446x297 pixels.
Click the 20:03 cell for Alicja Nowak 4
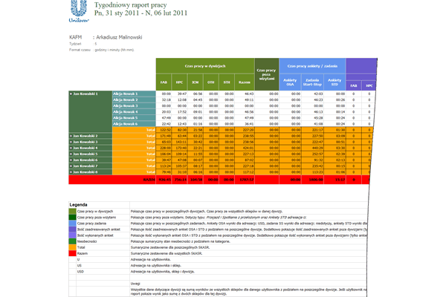pos(164,111)
